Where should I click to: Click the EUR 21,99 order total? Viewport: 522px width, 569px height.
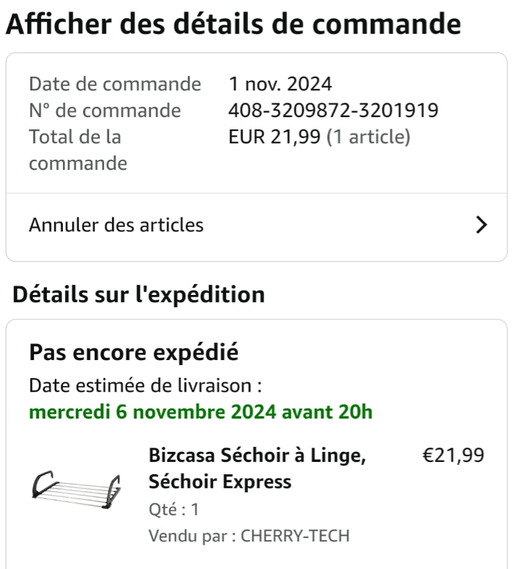coord(274,137)
